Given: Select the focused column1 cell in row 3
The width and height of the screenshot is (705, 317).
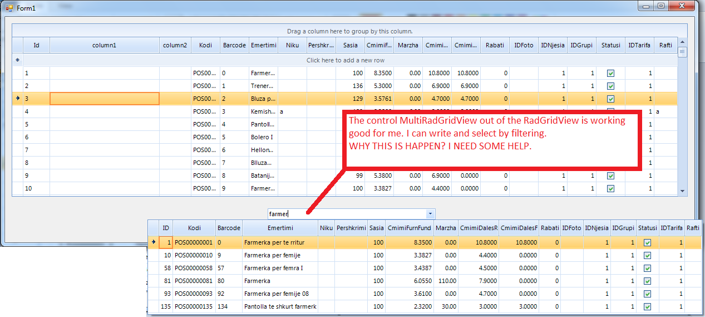Looking at the screenshot, I should (x=105, y=99).
